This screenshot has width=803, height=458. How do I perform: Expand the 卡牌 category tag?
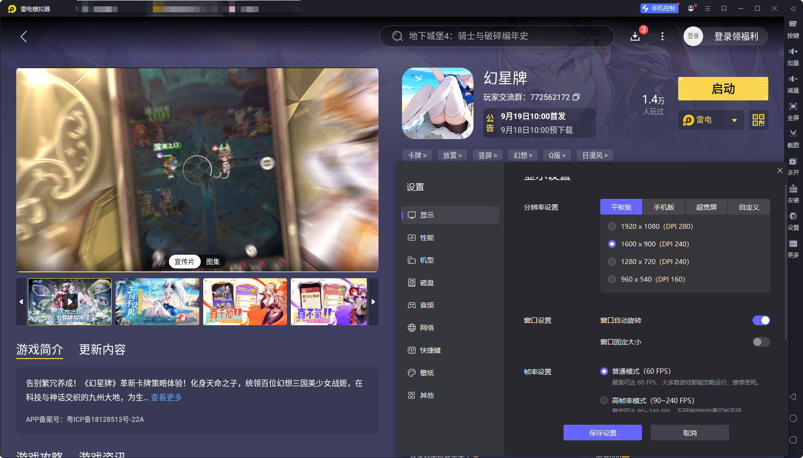coord(417,155)
